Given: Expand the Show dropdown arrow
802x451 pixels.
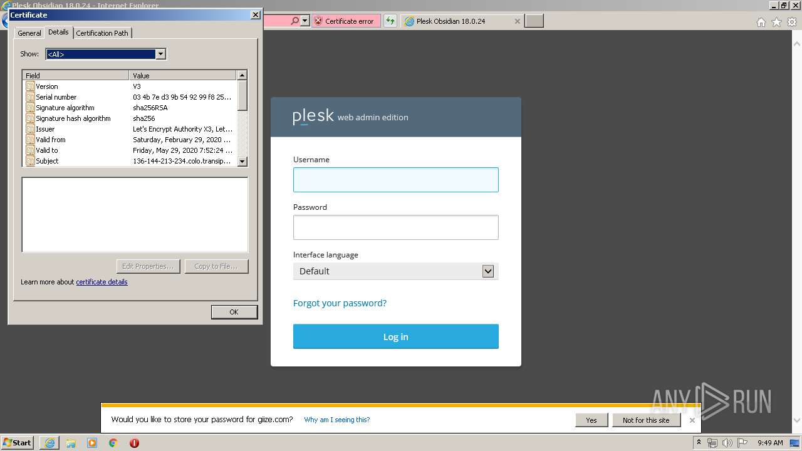Looking at the screenshot, I should (160, 54).
